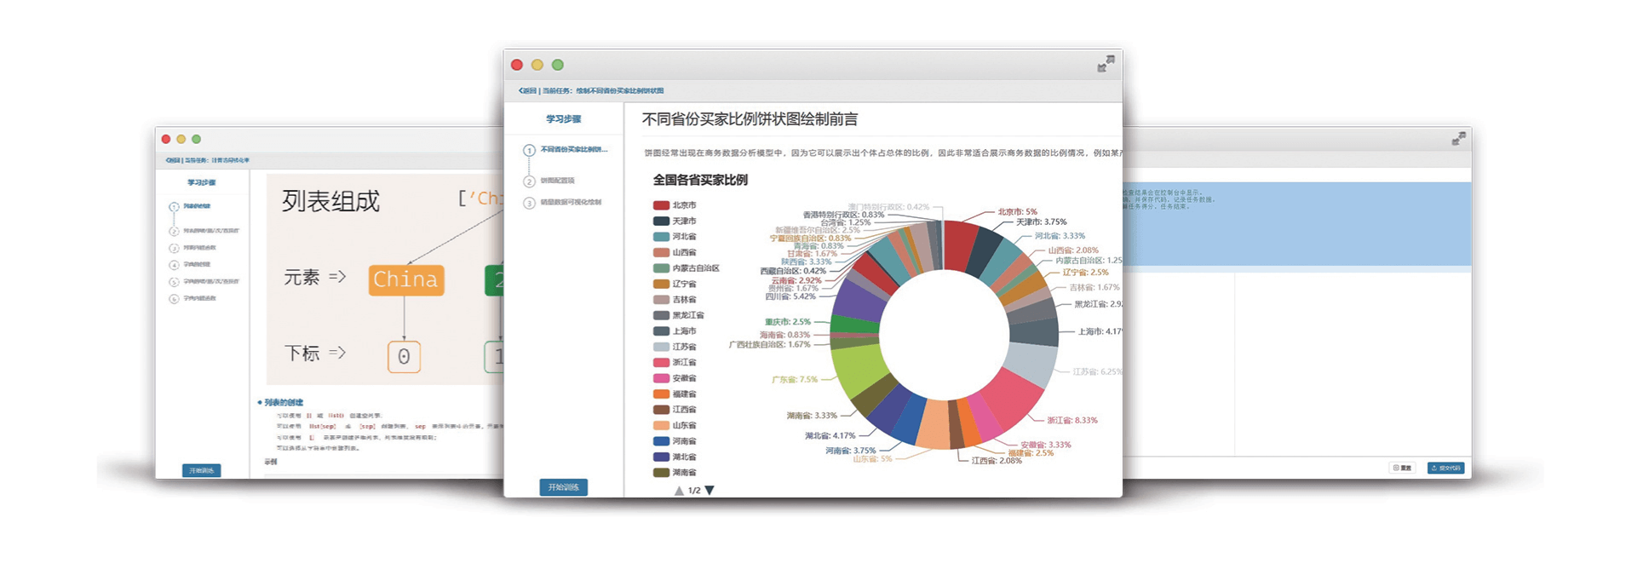Go to previous legend page arrow
Viewport: 1643px width, 575px height.
click(x=679, y=491)
